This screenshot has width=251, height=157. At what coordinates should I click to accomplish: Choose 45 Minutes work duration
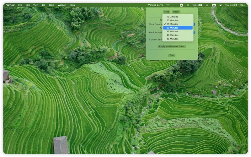(178, 39)
